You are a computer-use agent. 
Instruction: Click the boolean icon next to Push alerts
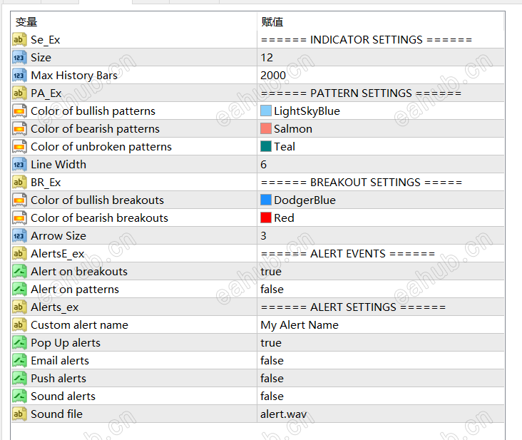tap(19, 379)
